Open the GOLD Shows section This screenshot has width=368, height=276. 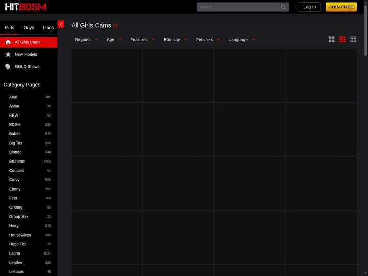[x=29, y=66]
